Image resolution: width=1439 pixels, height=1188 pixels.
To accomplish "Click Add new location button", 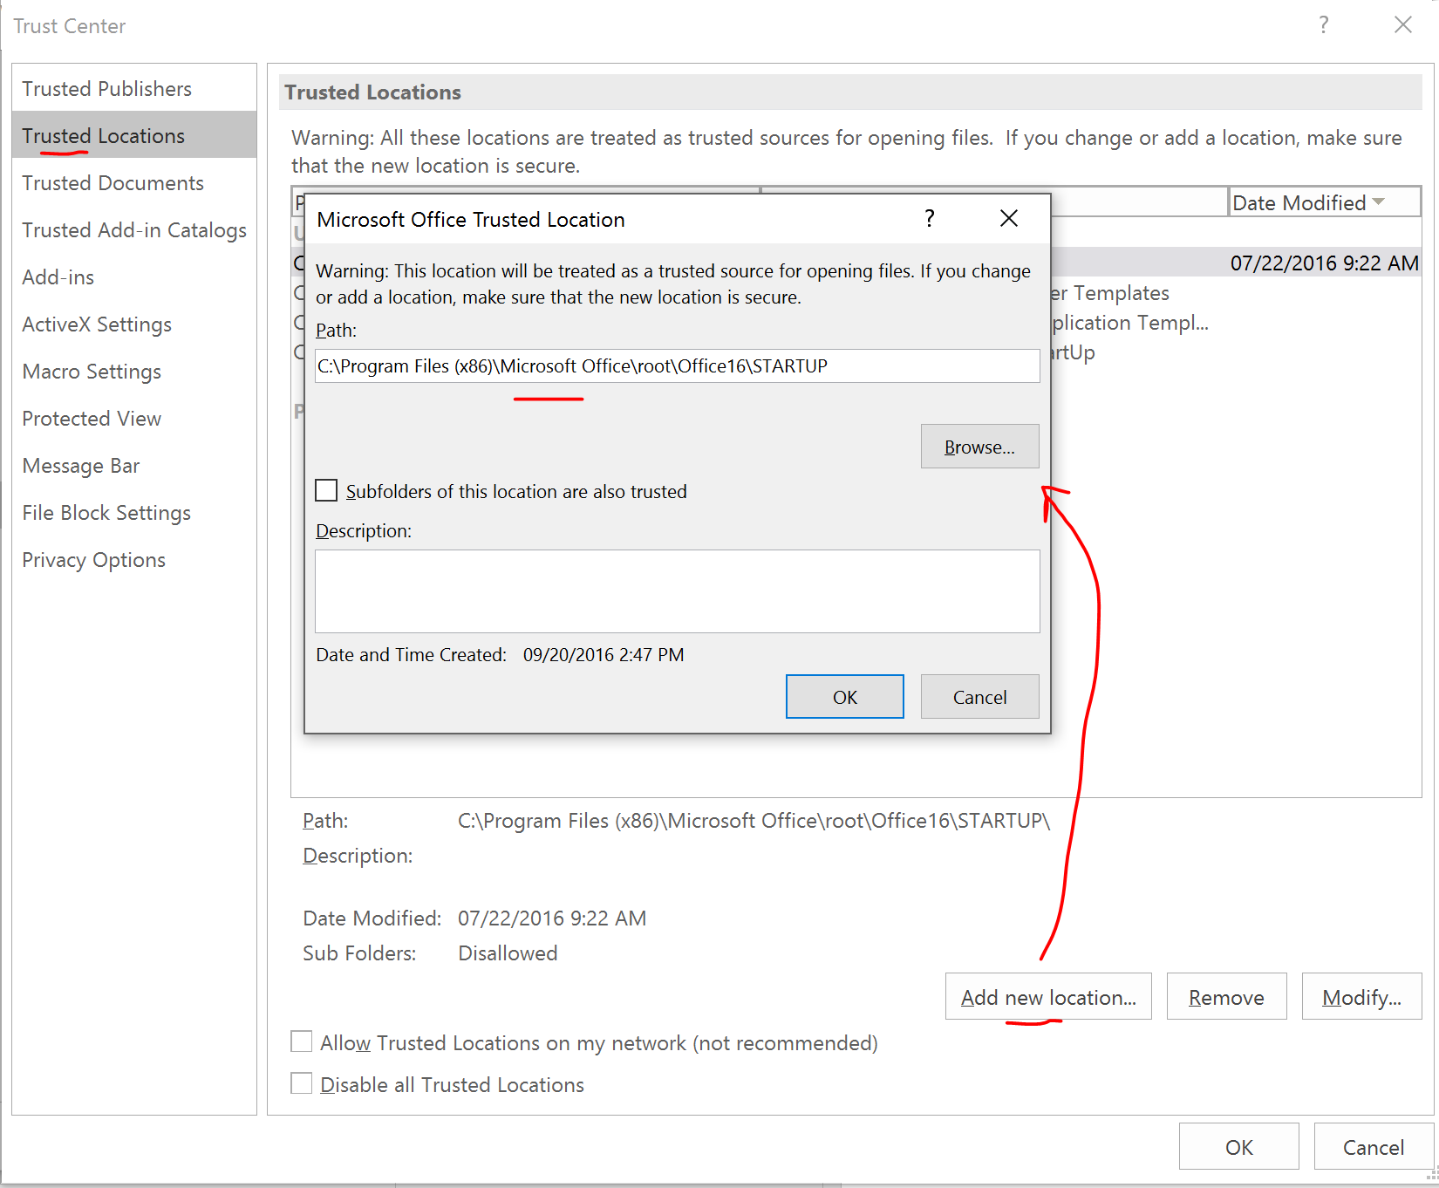I will click(1048, 997).
